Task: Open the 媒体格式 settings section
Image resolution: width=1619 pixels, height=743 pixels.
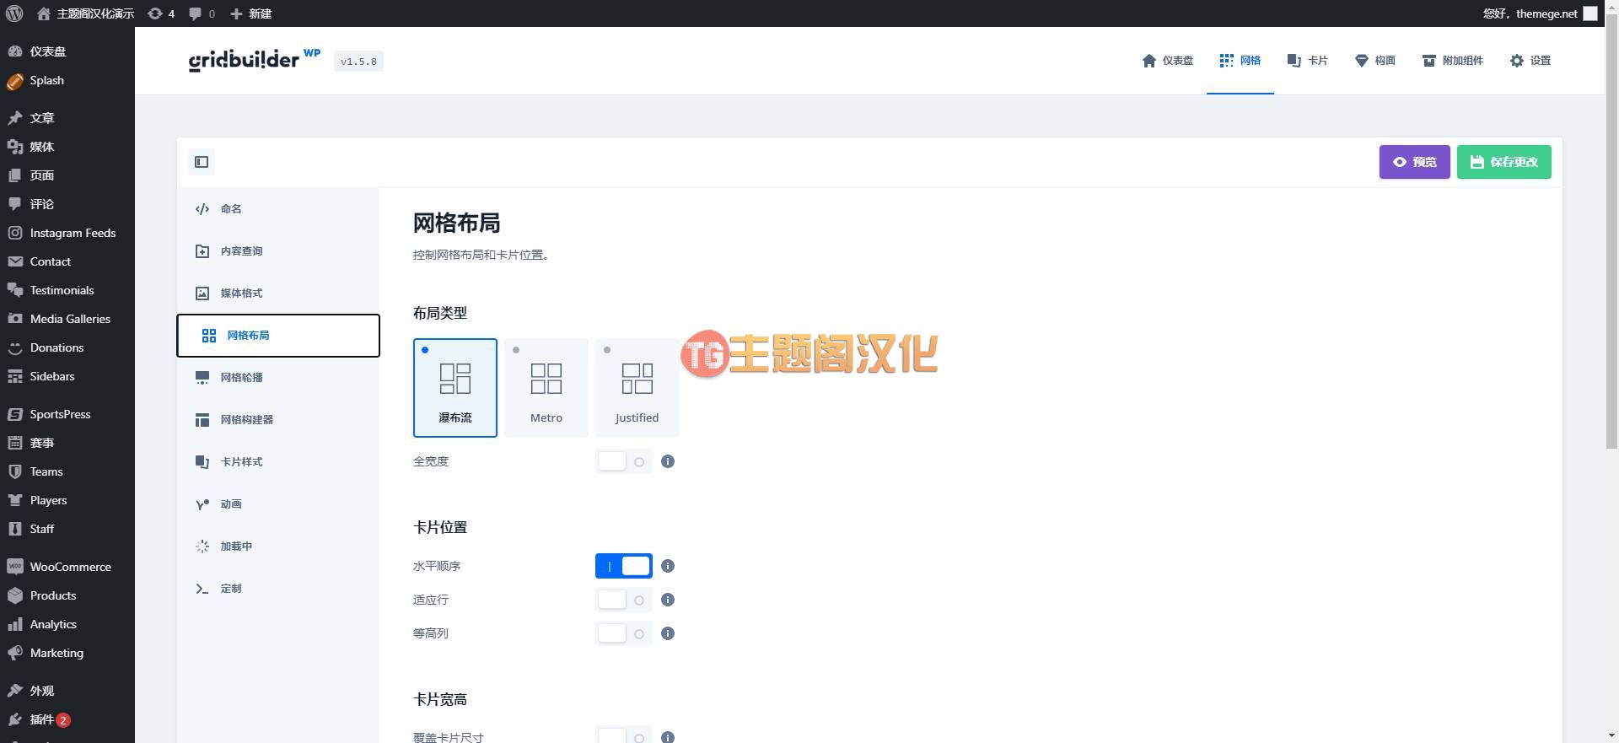Action: pyautogui.click(x=278, y=293)
